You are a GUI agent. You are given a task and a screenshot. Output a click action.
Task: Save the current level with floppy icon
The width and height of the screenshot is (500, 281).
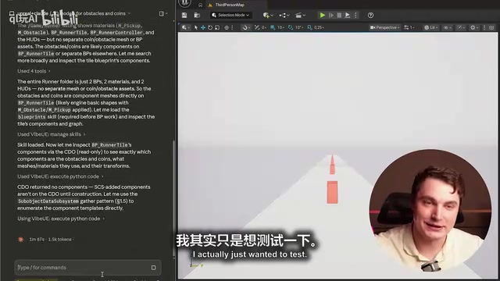tap(184, 16)
